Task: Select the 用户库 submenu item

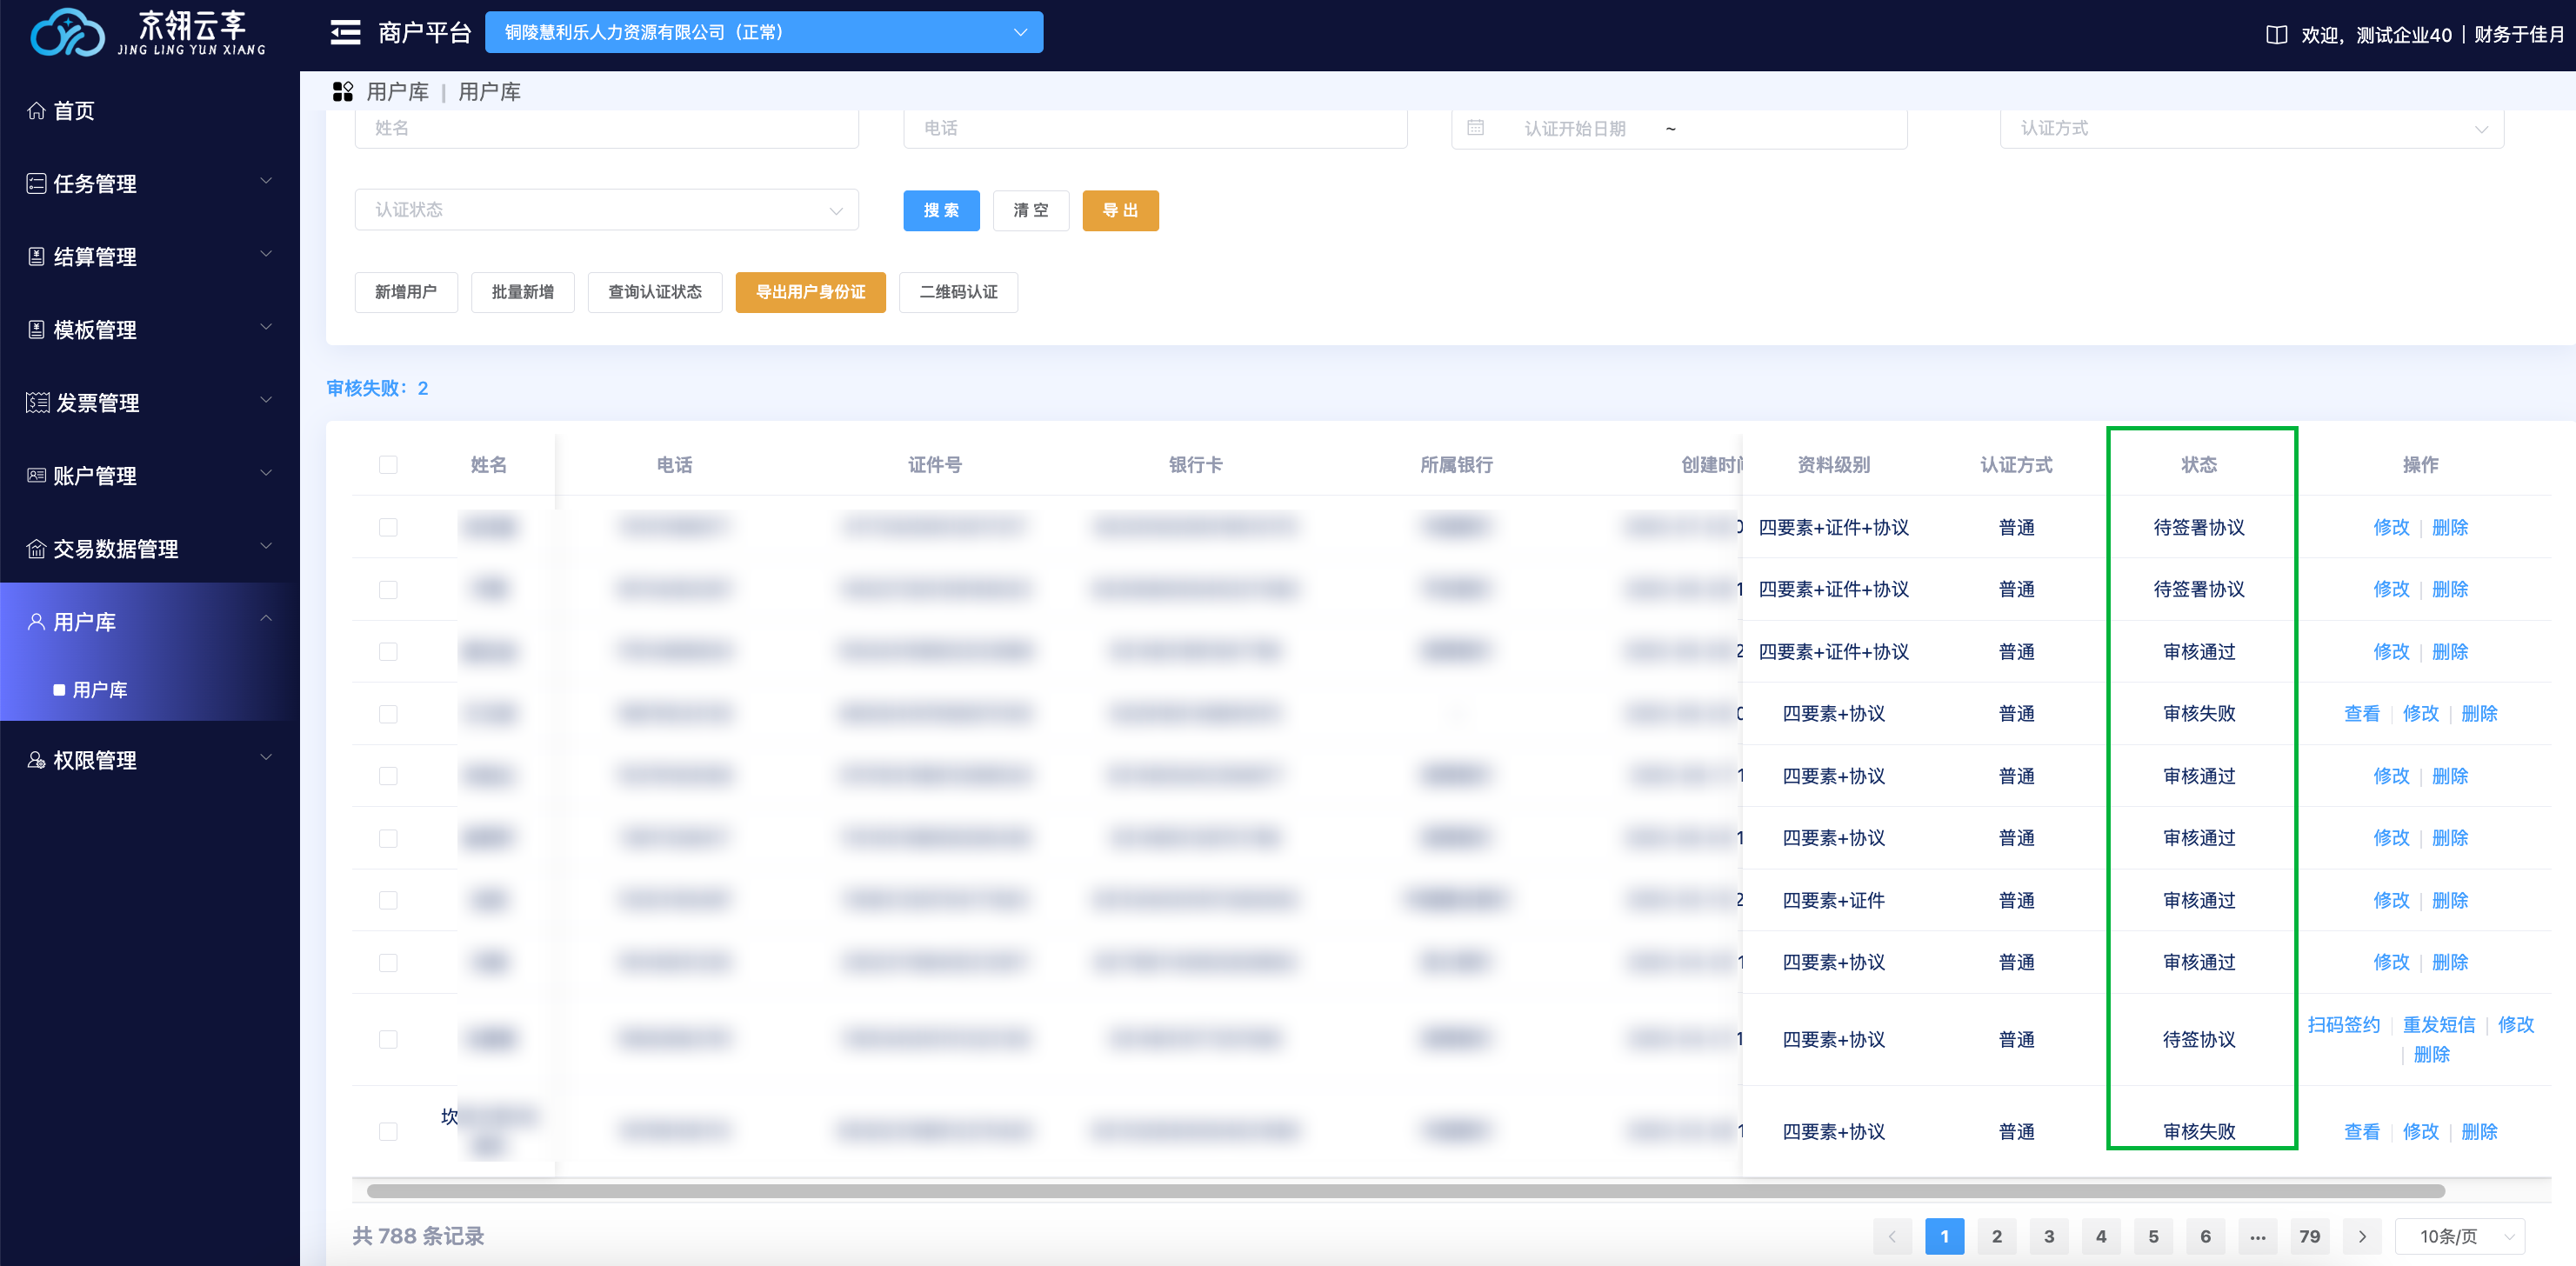Action: coord(100,690)
